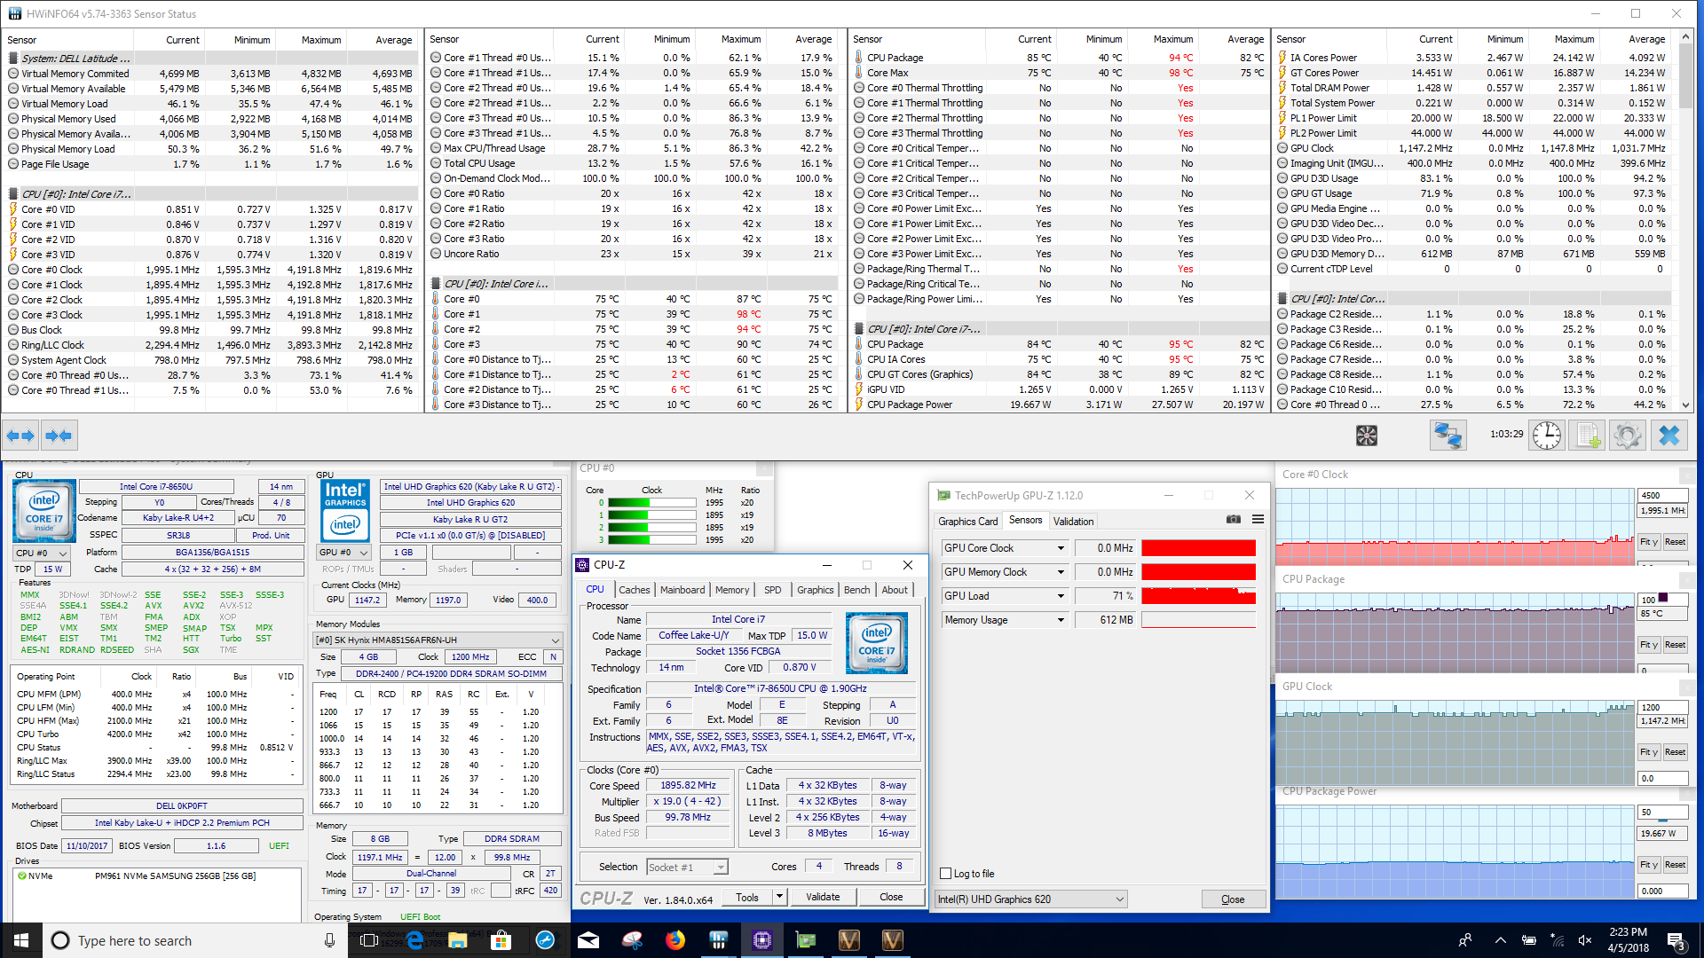Image resolution: width=1704 pixels, height=958 pixels.
Task: Click Reset beside Core #0 Clock graph
Action: [x=1675, y=542]
